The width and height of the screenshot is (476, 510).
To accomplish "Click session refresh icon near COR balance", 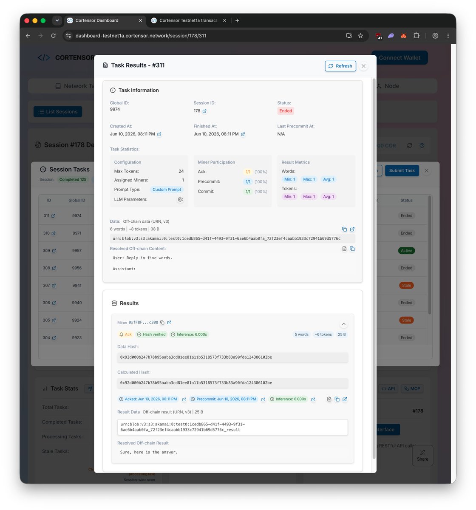I will pos(410,145).
